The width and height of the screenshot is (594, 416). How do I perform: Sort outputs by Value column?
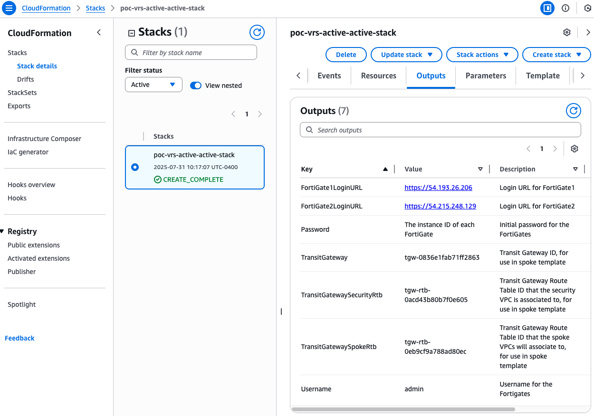pos(480,169)
